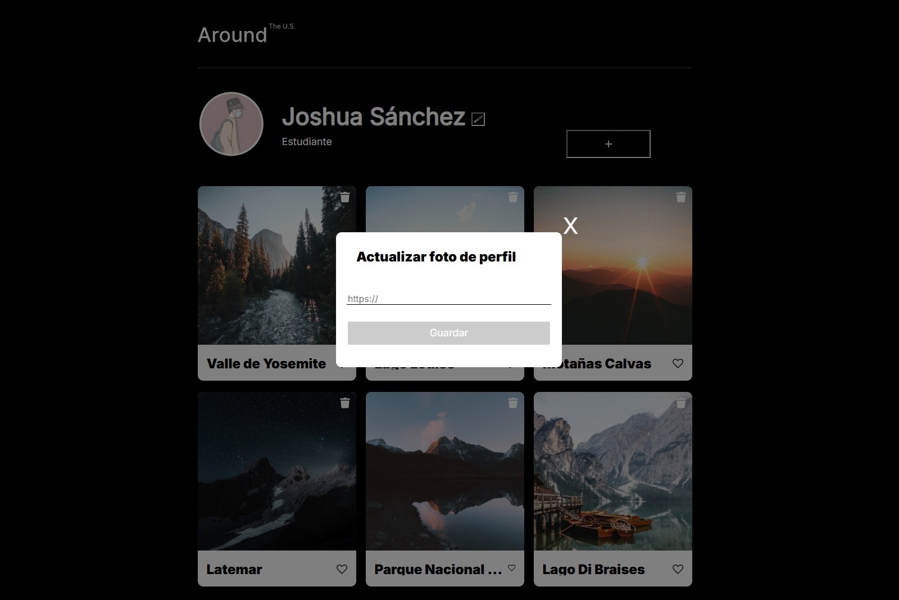Viewport: 899px width, 600px height.
Task: Remove the Latemar card via trash icon
Action: point(345,403)
